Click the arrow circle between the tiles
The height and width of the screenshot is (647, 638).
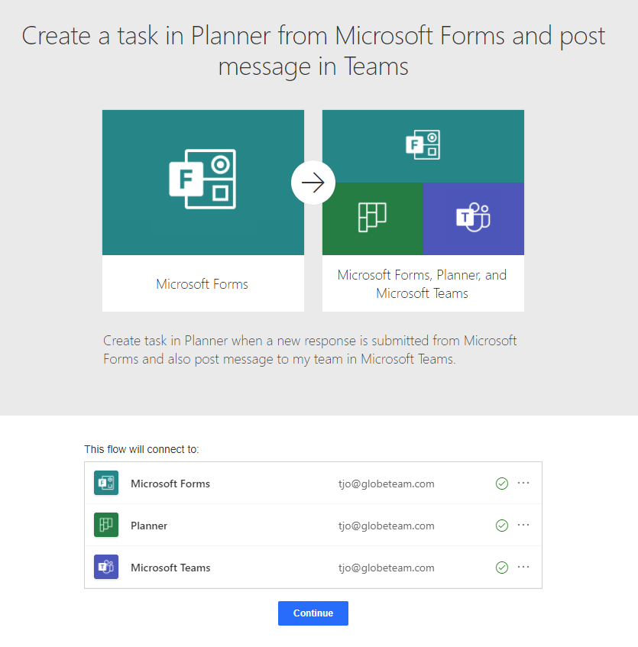point(313,183)
